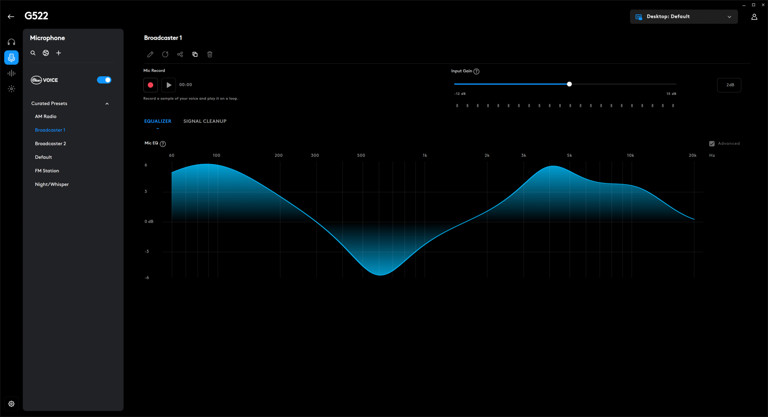
Task: Click the search presets magnifier icon
Action: tap(33, 53)
